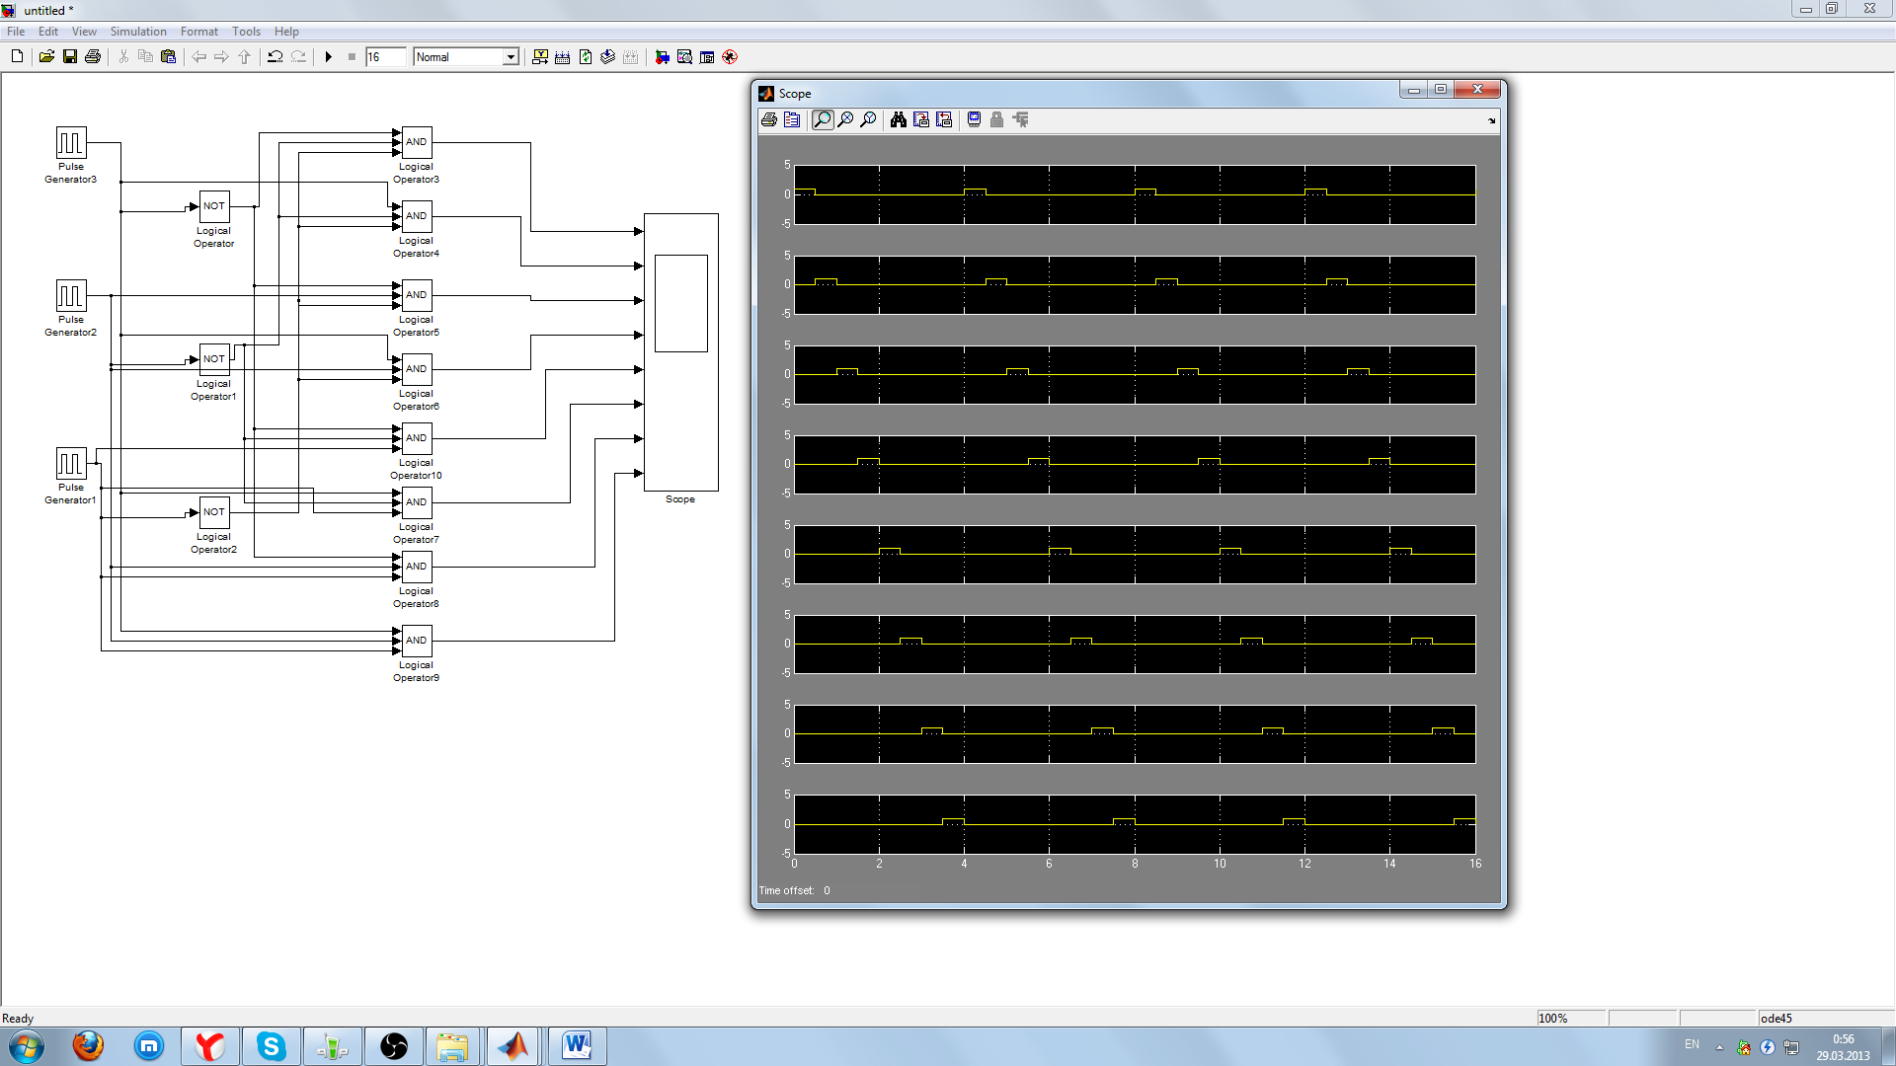Image resolution: width=1896 pixels, height=1066 pixels.
Task: Click the Show when hovering toolbar icon
Action: [x=540, y=57]
